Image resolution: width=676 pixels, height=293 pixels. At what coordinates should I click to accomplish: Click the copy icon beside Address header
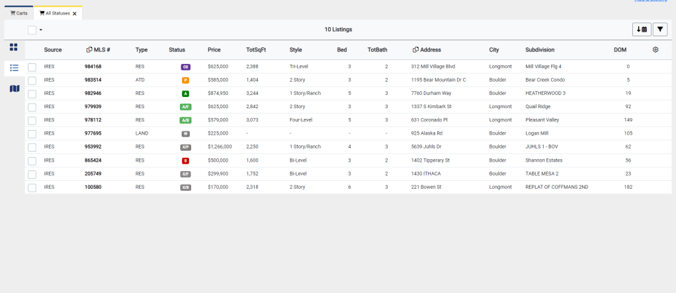[x=415, y=49]
